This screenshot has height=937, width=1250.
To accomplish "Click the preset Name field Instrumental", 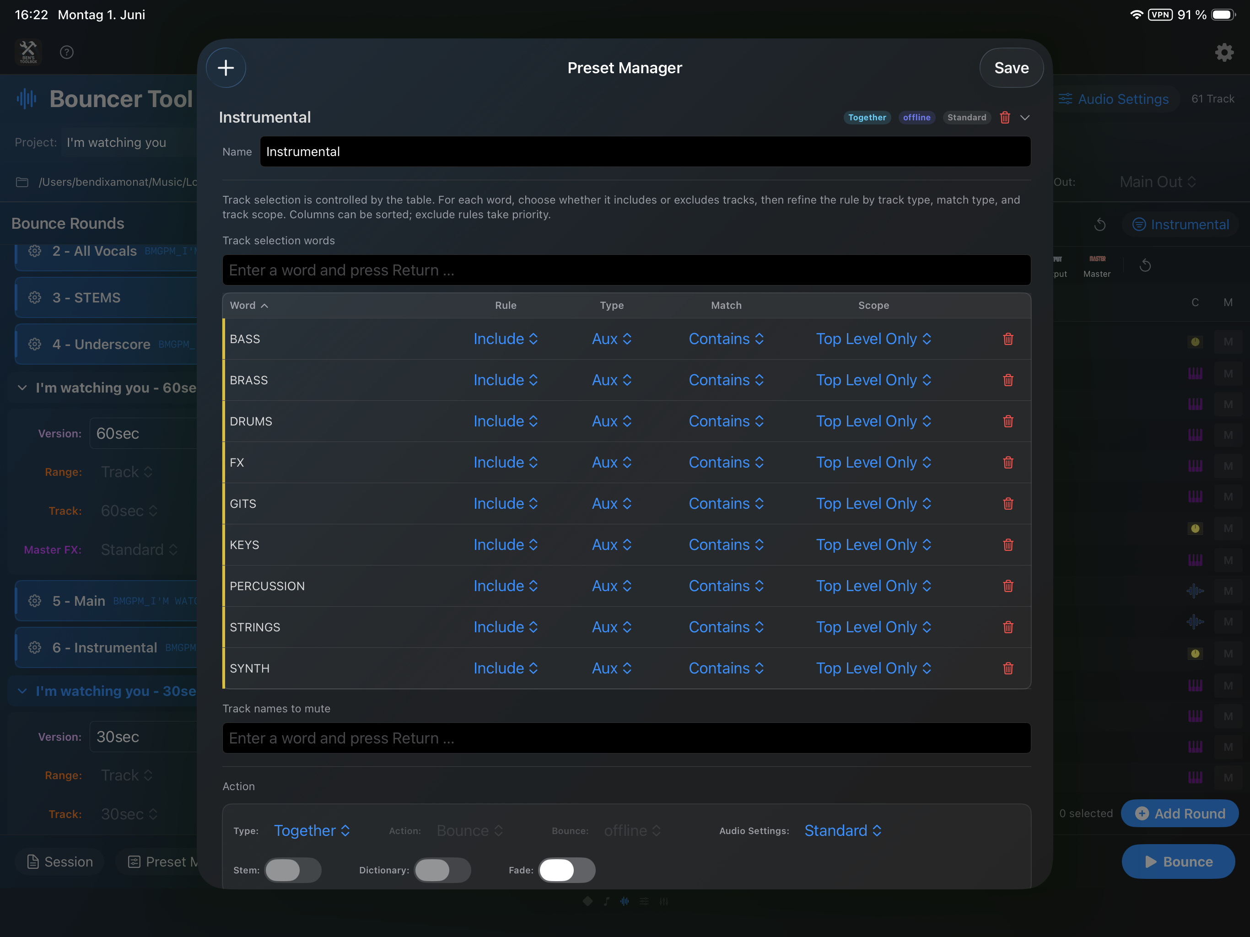I will [x=645, y=151].
